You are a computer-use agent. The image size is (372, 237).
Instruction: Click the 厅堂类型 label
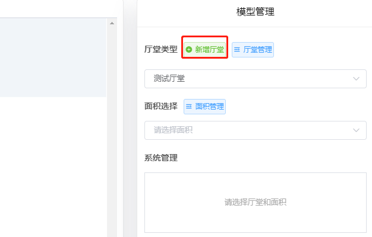[160, 50]
